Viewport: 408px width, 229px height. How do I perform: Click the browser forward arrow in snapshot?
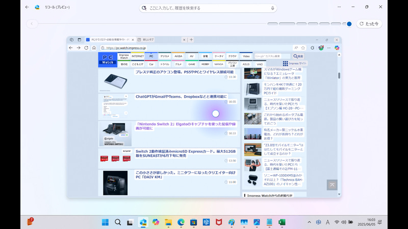pos(79,48)
